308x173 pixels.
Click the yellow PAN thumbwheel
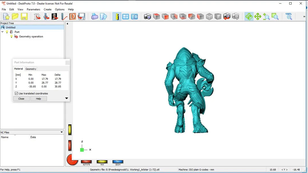click(x=102, y=162)
